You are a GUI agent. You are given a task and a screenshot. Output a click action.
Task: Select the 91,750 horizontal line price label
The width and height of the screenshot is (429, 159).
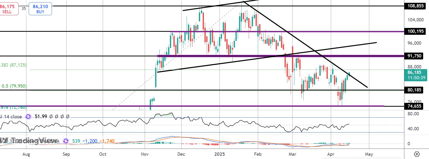(x=414, y=56)
